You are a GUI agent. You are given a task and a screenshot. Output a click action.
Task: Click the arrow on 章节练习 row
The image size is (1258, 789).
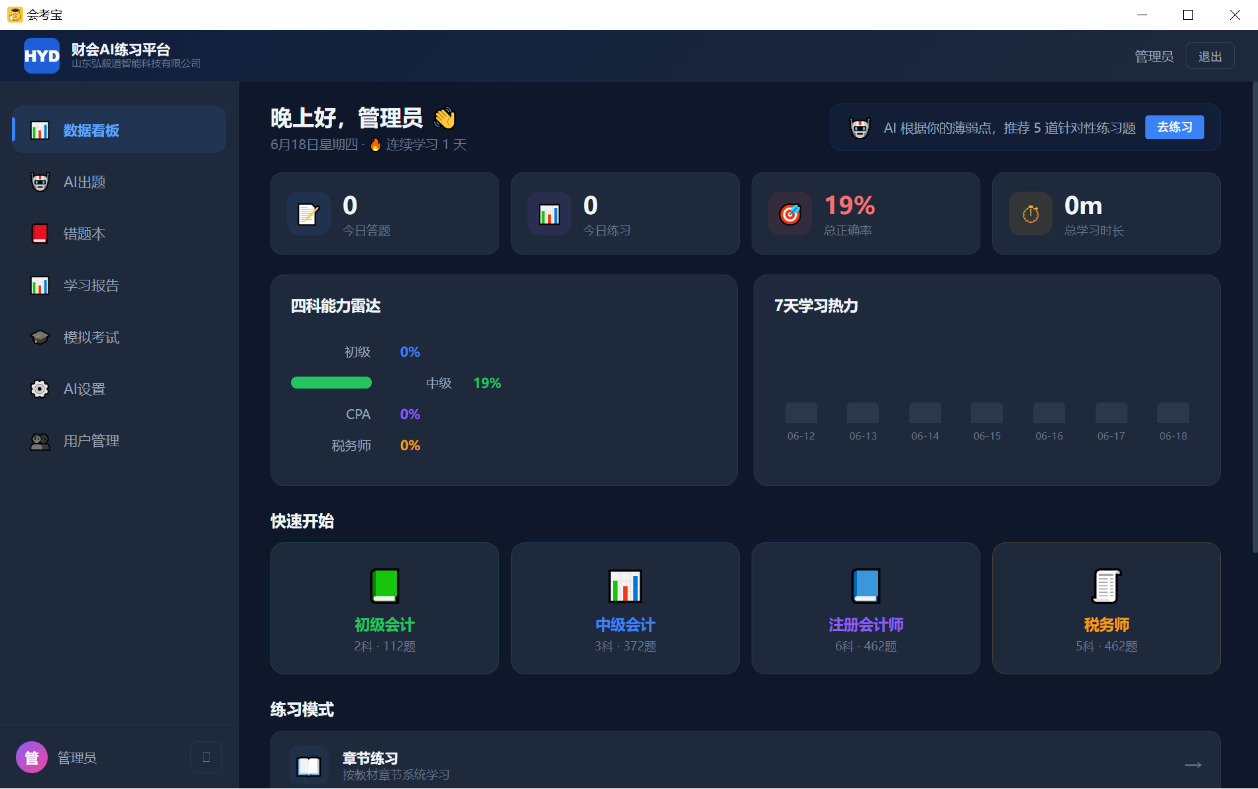point(1193,765)
